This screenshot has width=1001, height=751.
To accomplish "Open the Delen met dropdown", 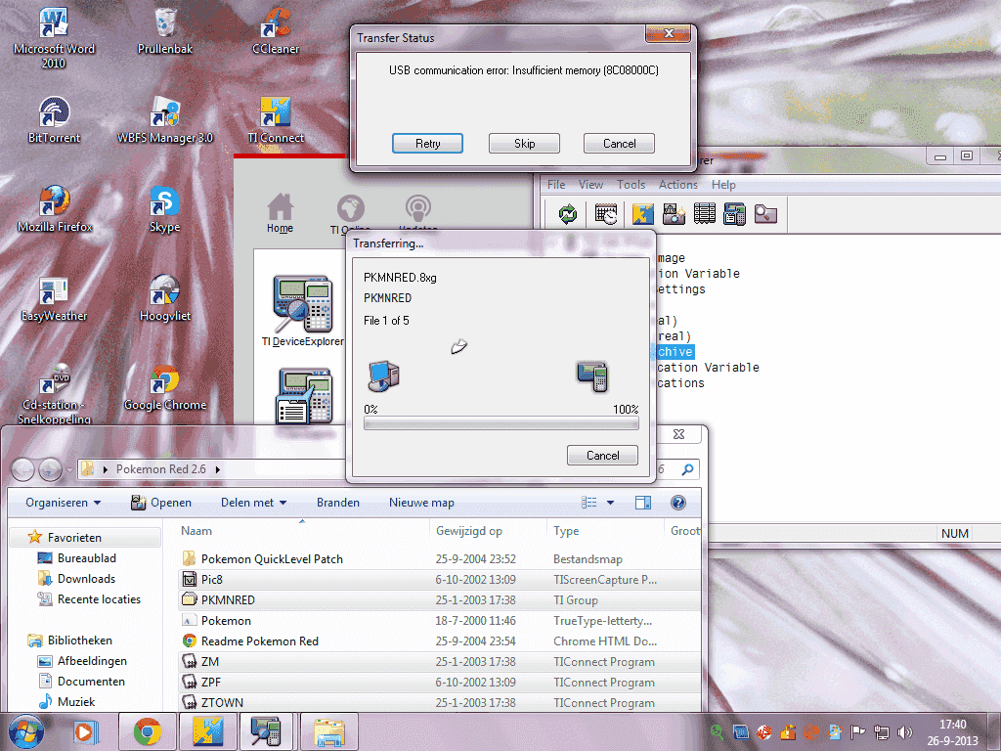I will [x=253, y=503].
